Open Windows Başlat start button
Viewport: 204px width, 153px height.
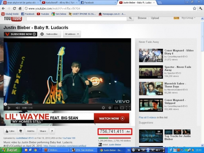point(11,150)
